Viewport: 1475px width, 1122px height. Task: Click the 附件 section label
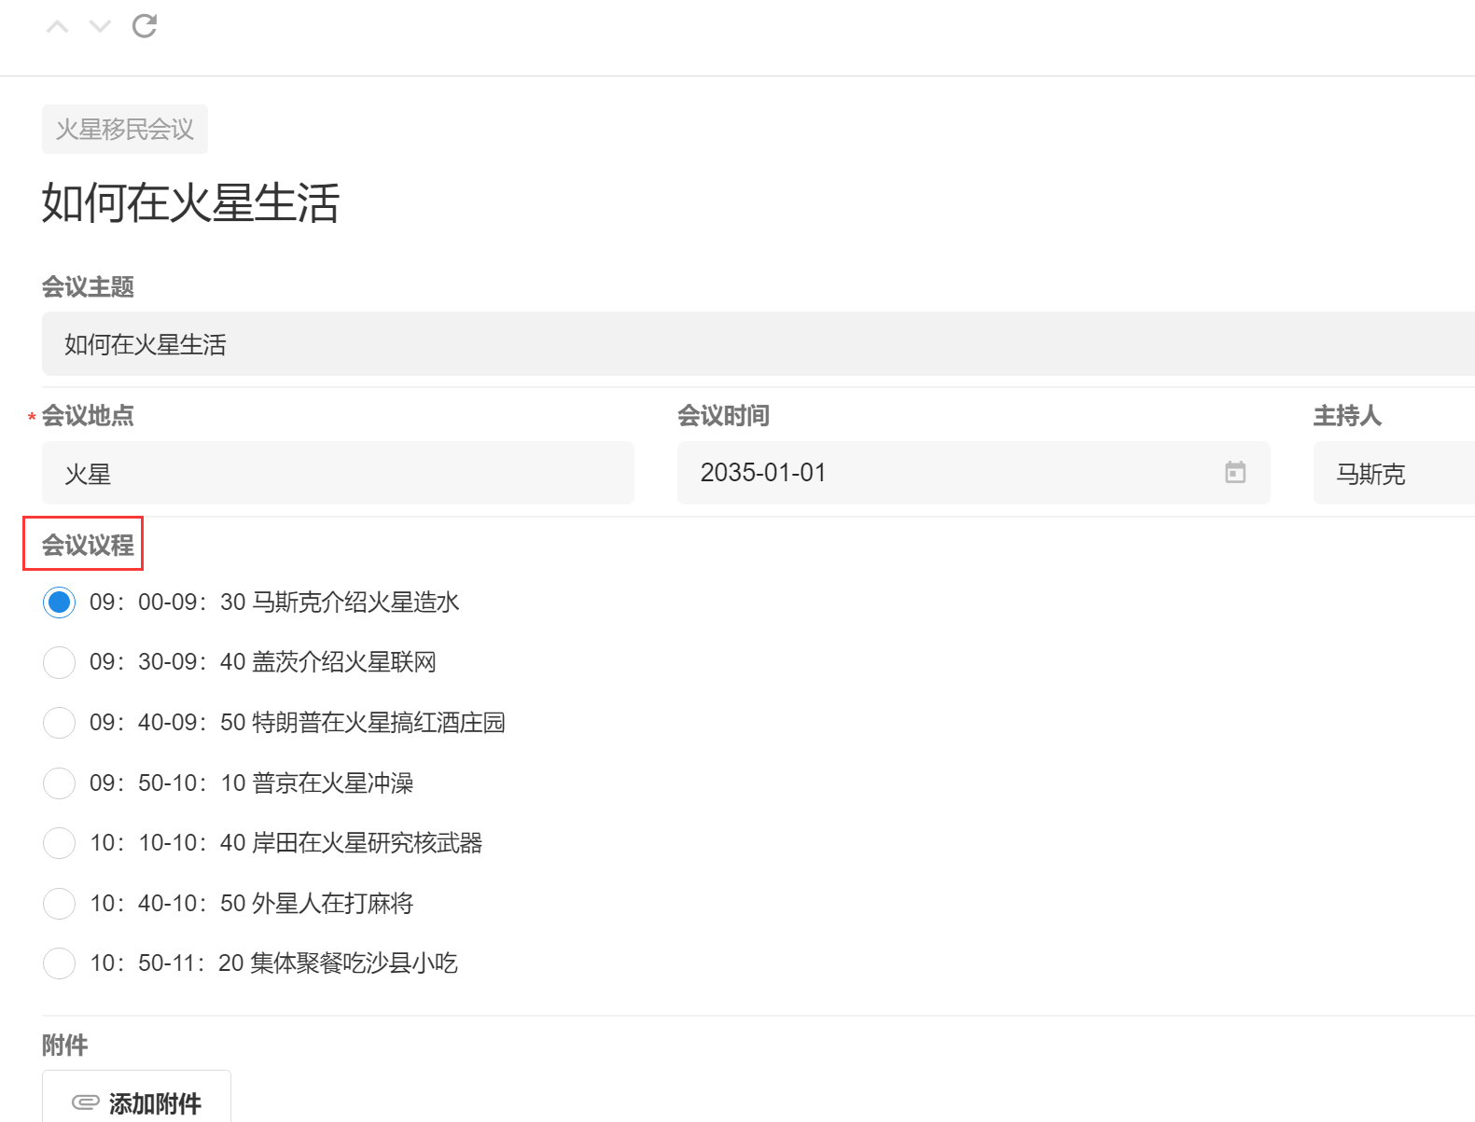coord(64,1045)
